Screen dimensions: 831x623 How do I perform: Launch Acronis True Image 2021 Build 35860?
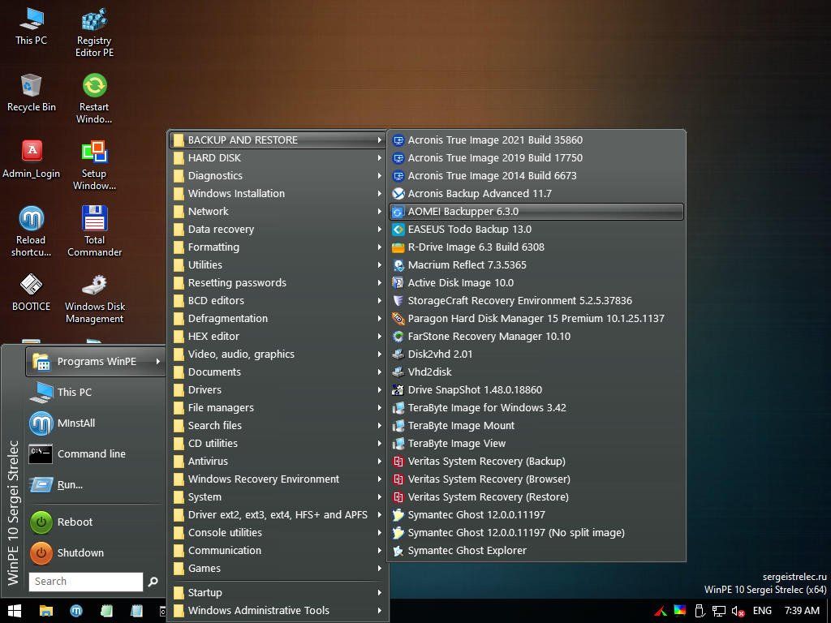tap(536, 140)
